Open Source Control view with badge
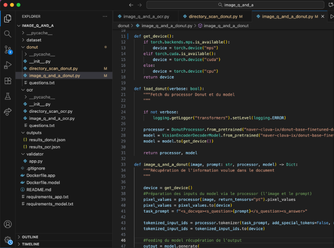 (8, 50)
